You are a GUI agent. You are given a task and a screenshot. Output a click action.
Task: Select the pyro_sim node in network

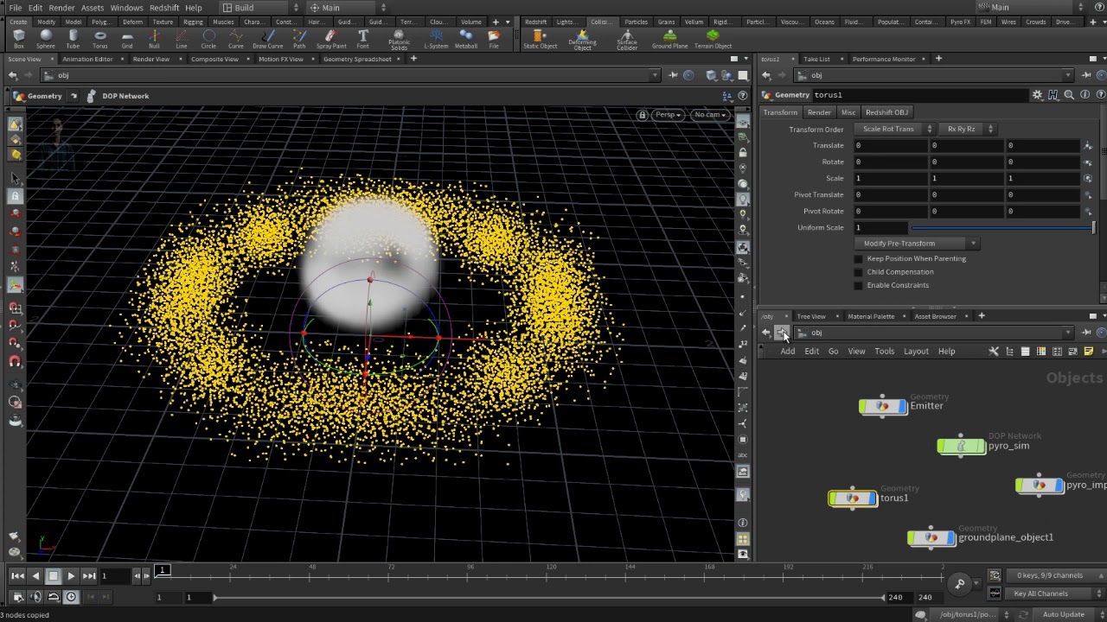click(x=962, y=447)
